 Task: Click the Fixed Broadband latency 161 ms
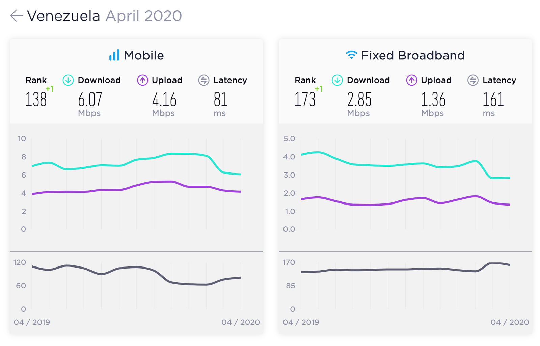pyautogui.click(x=493, y=104)
